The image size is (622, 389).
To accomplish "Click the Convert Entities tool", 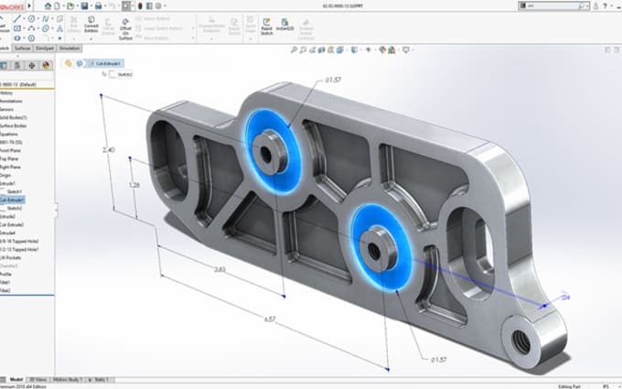I will (x=91, y=24).
